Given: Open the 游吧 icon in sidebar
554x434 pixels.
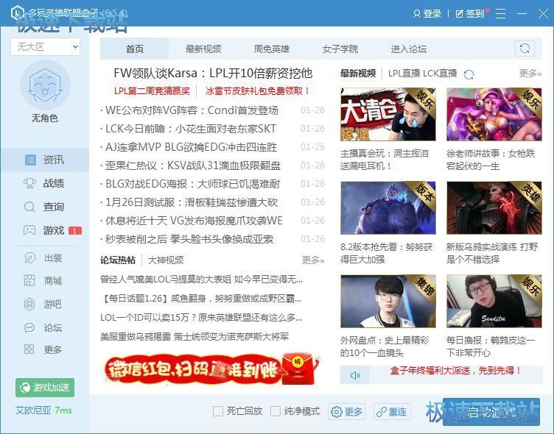Looking at the screenshot, I should coord(29,304).
